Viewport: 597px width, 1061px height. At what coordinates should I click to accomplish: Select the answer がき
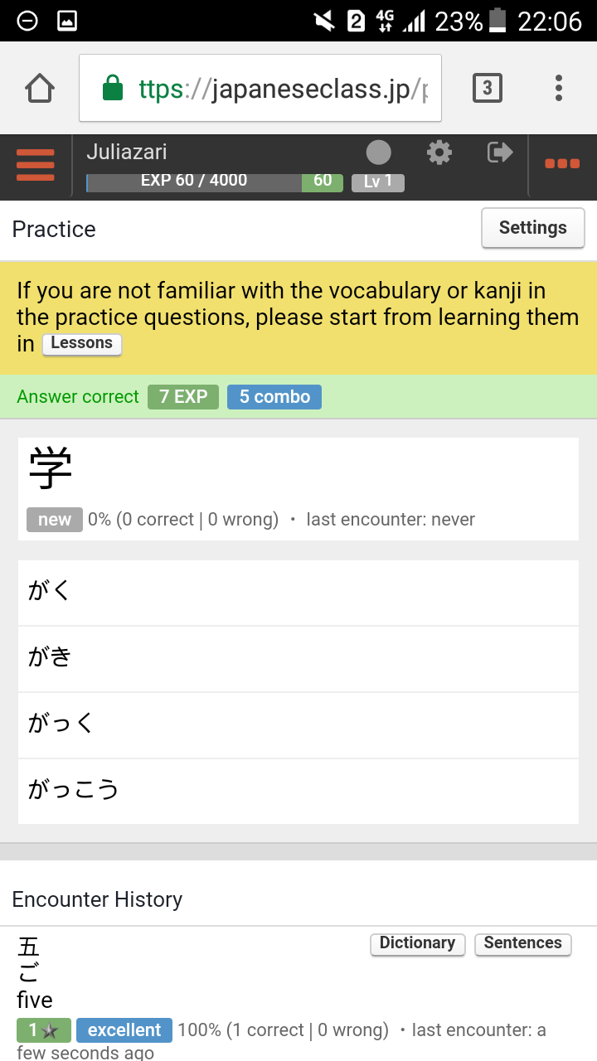[x=298, y=658]
